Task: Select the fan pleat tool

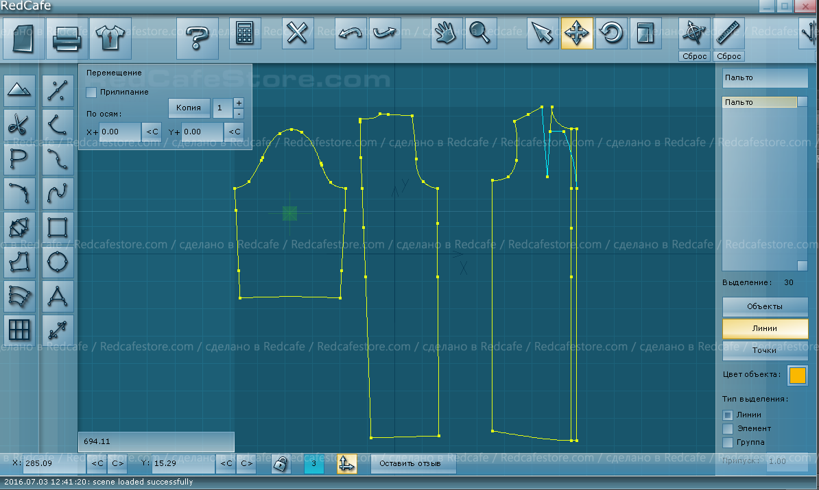Action: tap(19, 297)
